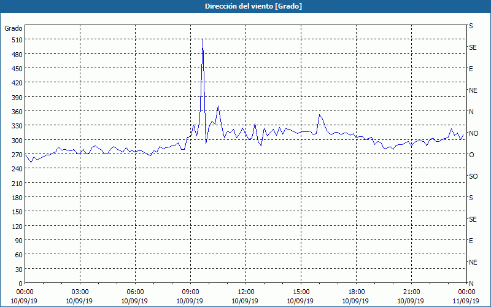491x307 pixels.
Task: Select the 300 y-axis tick label
Action: (x=17, y=141)
